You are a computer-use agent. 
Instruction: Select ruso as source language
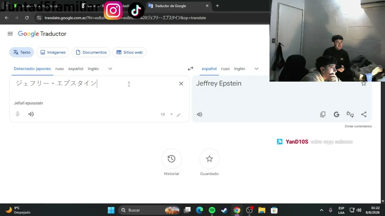60,69
